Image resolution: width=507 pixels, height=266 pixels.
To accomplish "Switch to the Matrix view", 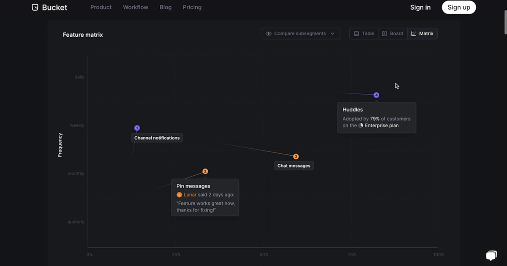I will tap(422, 34).
